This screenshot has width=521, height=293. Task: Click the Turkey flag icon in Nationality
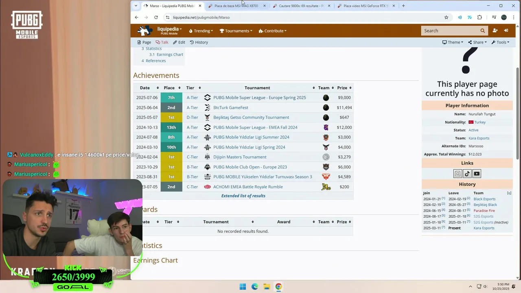(x=471, y=122)
